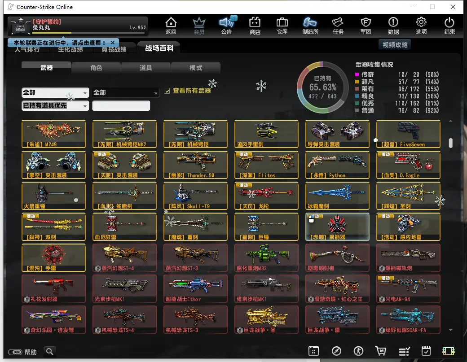This screenshot has height=362, width=467.
Task: Click the weapon name search field
Action: coord(121,105)
